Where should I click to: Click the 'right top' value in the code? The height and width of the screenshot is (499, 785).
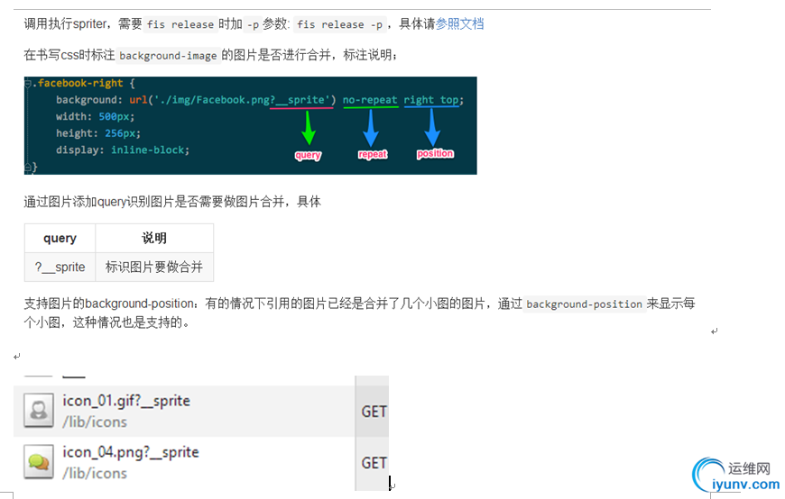click(x=431, y=100)
